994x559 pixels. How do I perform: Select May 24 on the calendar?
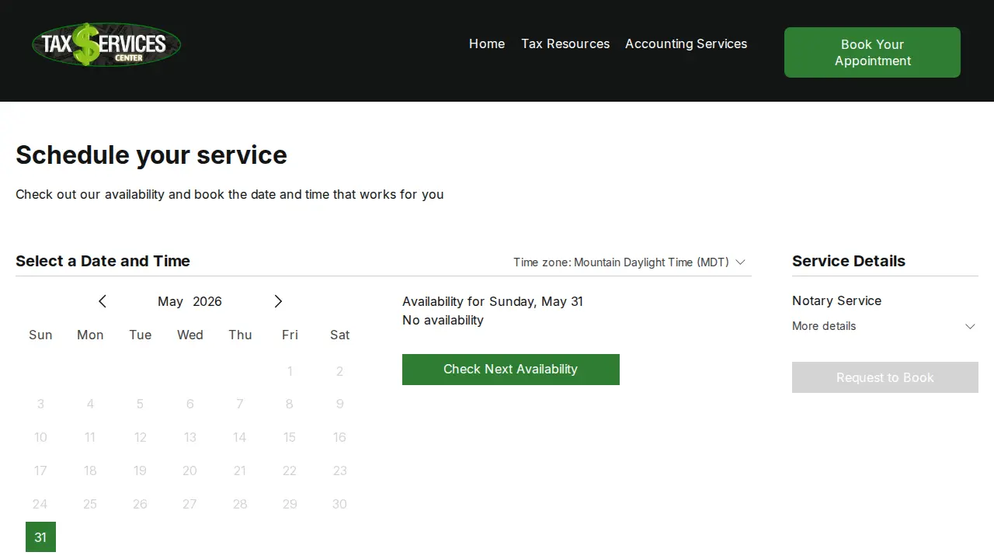[40, 504]
